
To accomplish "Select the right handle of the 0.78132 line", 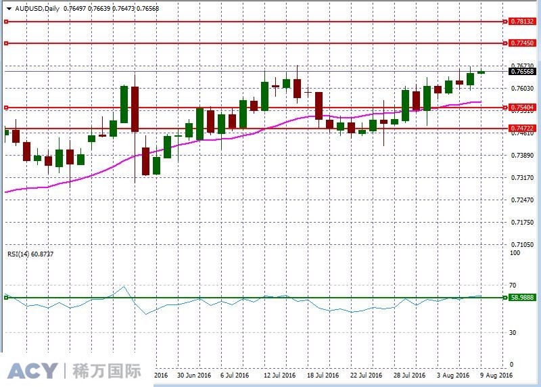I will point(505,22).
